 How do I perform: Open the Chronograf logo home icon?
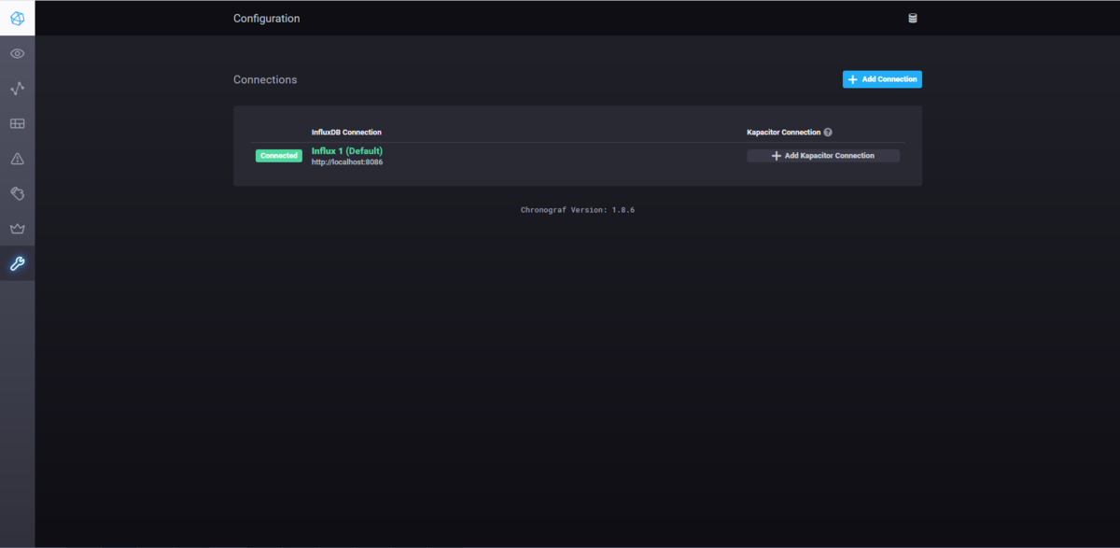(x=17, y=18)
